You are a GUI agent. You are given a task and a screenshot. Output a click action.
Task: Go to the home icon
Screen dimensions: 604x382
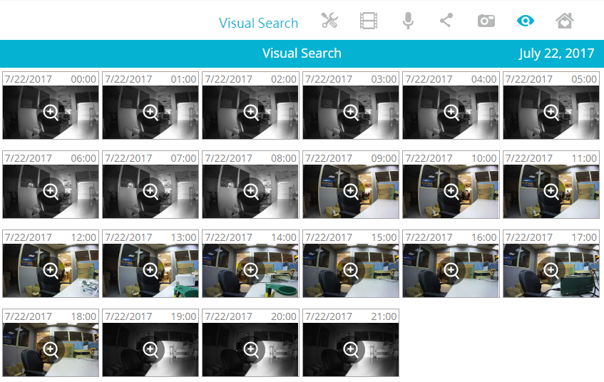tap(565, 21)
